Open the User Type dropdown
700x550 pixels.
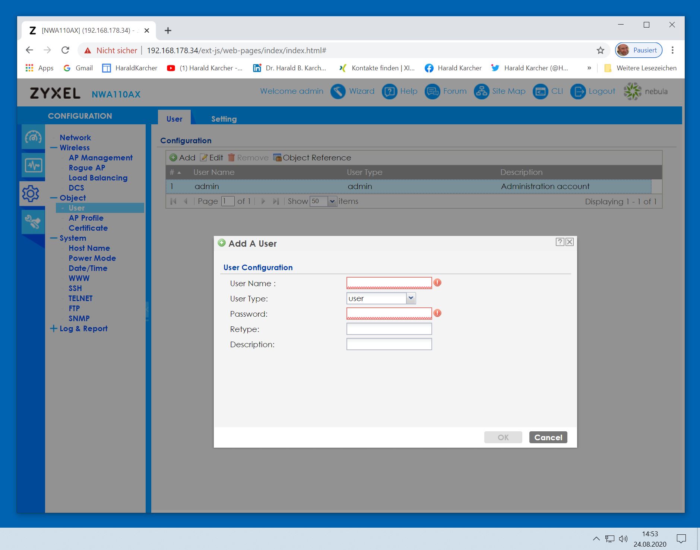pyautogui.click(x=411, y=298)
